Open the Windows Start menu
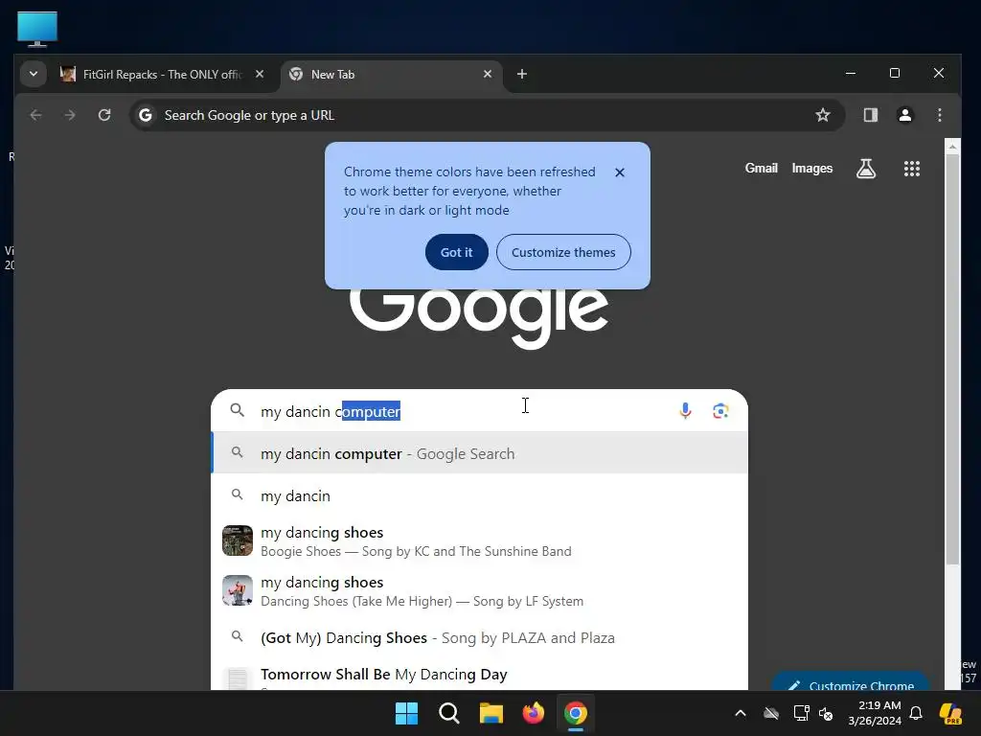The height and width of the screenshot is (736, 981). click(x=406, y=713)
